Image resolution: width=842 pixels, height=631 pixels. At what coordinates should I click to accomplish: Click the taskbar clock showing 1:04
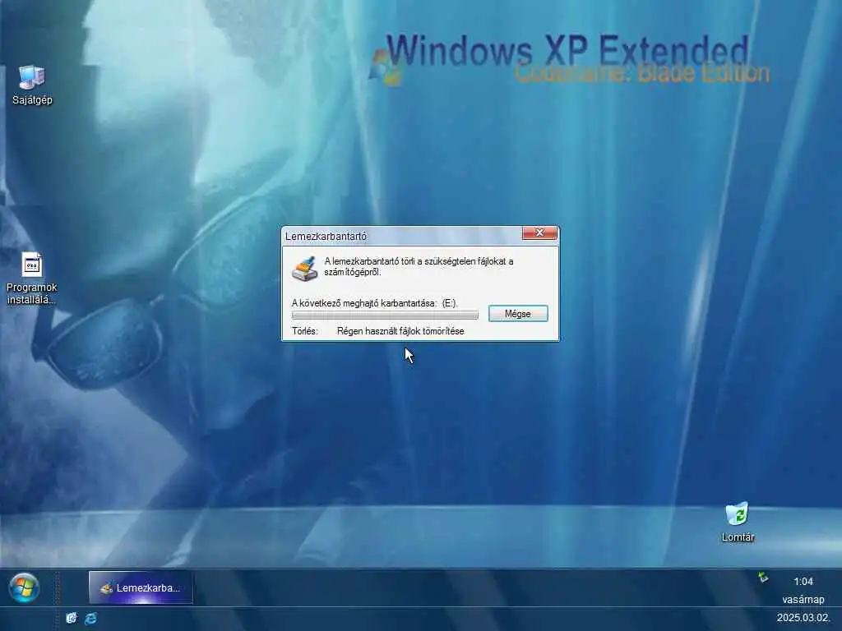pyautogui.click(x=803, y=581)
